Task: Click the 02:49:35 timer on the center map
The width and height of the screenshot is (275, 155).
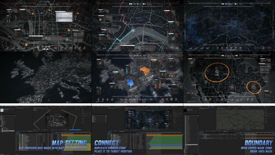Action: (x=137, y=56)
